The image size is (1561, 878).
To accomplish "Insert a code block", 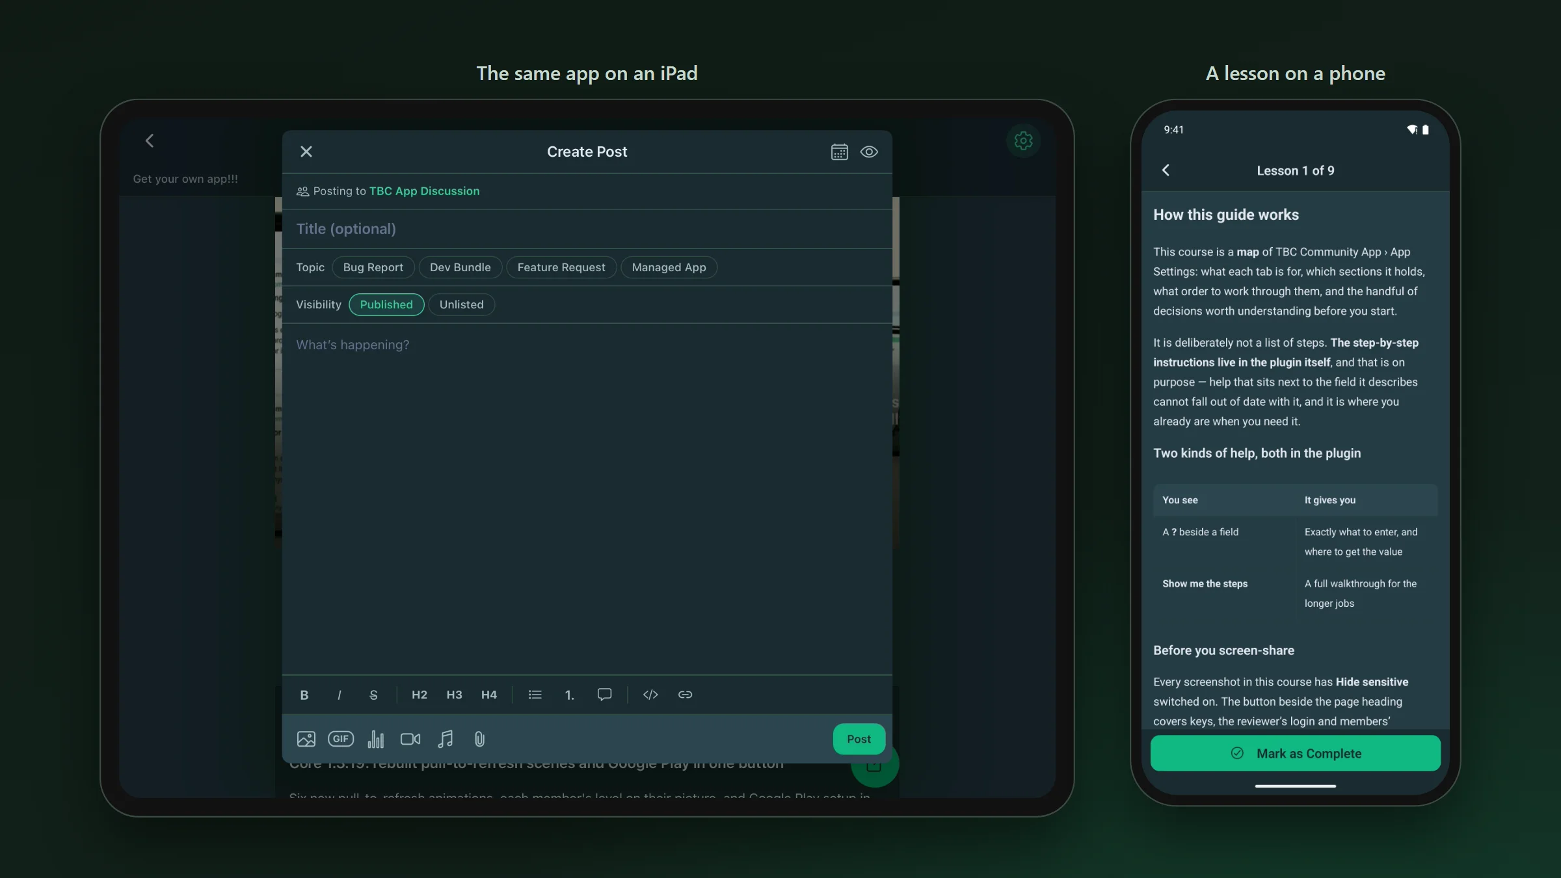I will pyautogui.click(x=650, y=695).
